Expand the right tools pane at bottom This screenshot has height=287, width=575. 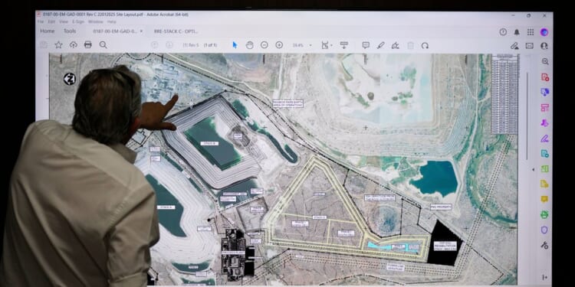pos(545,278)
